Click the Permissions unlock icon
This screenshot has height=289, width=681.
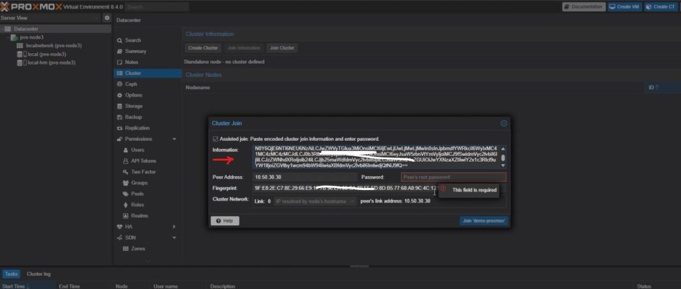point(120,139)
